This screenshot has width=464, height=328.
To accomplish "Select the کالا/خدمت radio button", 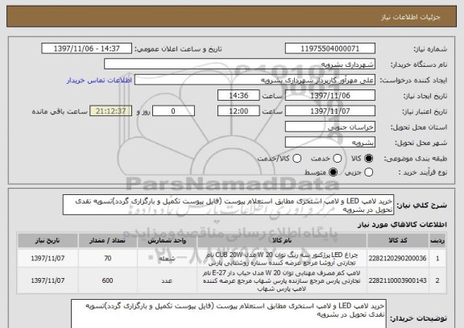I will [296, 159].
